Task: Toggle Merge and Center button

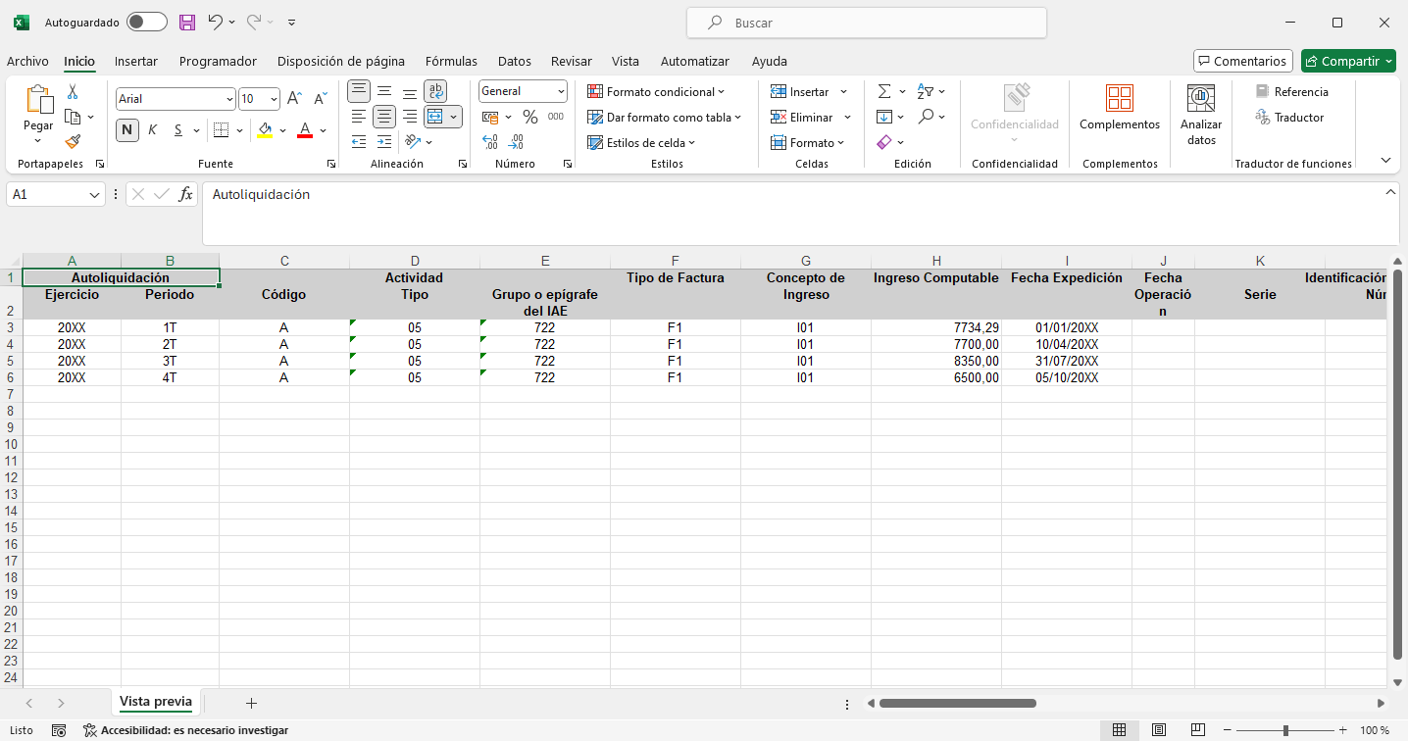Action: tap(435, 117)
